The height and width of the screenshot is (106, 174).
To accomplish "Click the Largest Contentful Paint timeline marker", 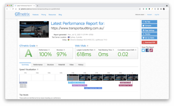I will (93, 88).
